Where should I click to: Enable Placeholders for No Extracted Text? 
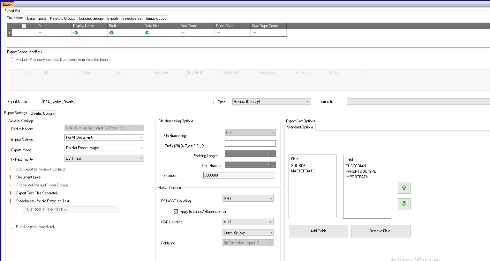12,201
